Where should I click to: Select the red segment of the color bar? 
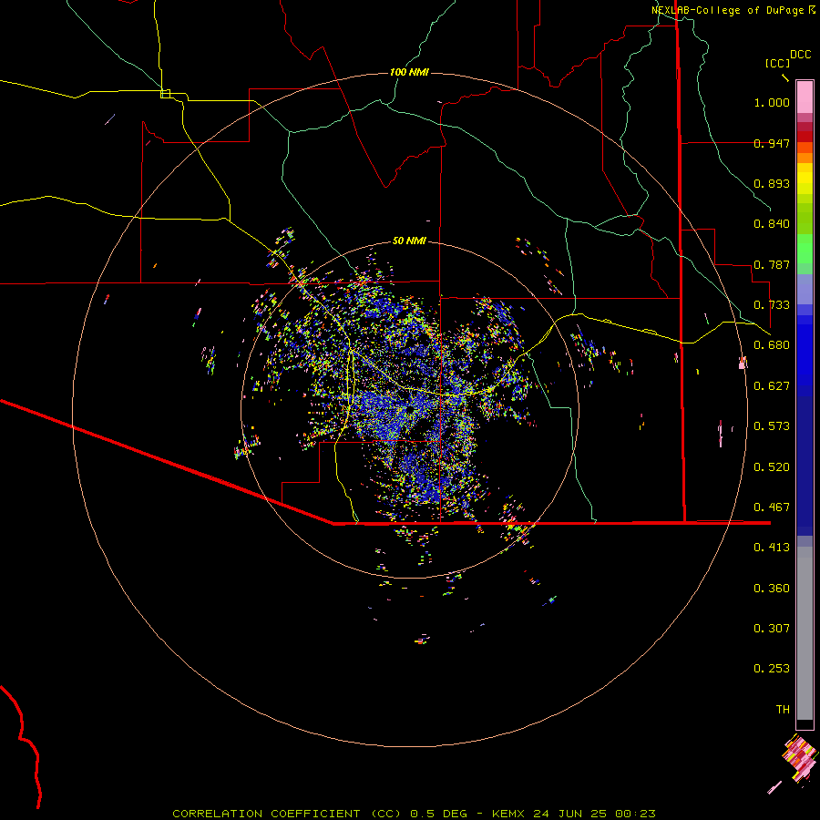(805, 137)
